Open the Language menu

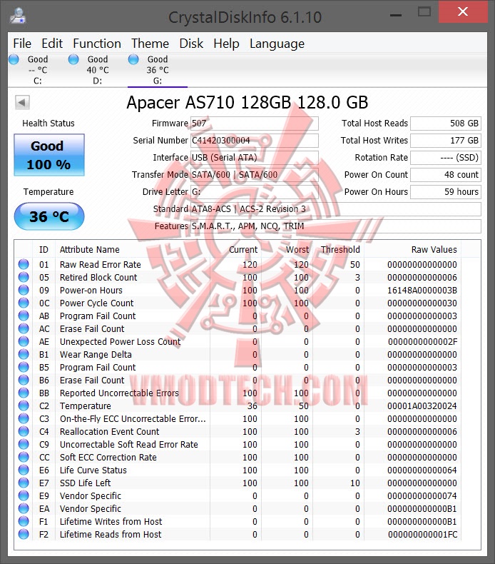[277, 44]
